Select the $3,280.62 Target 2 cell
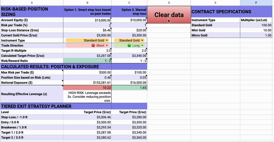274x142 pixels. click(87, 138)
